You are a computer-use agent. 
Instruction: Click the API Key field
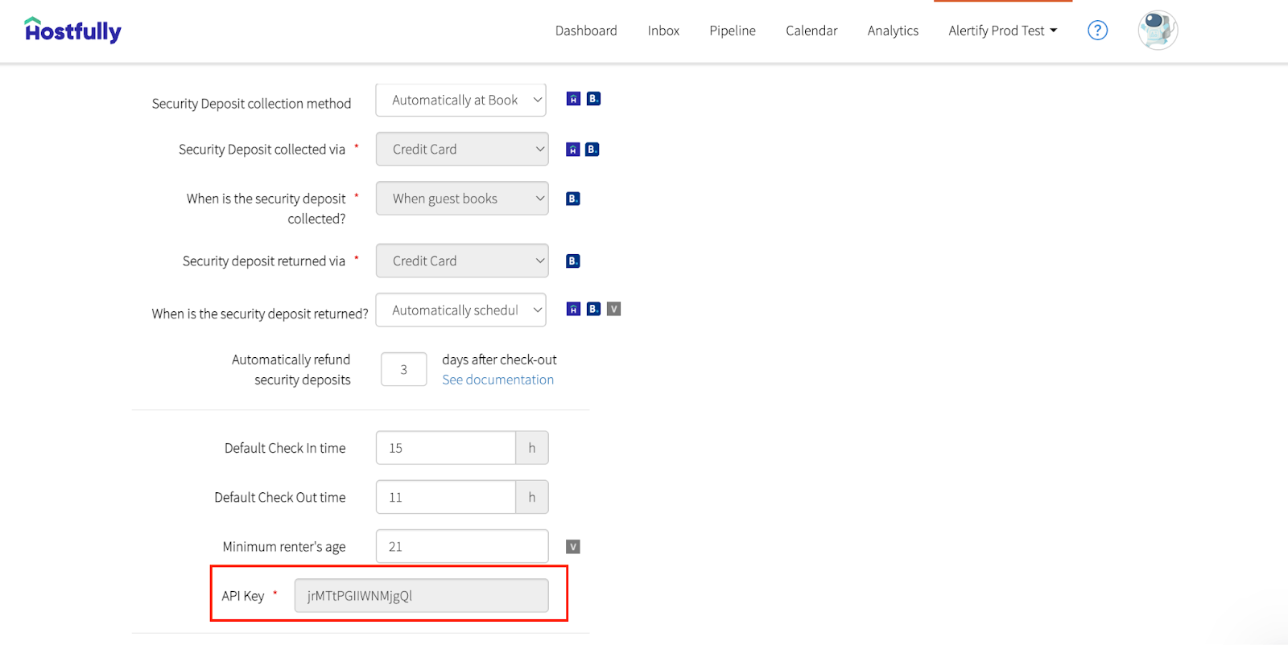(x=421, y=596)
